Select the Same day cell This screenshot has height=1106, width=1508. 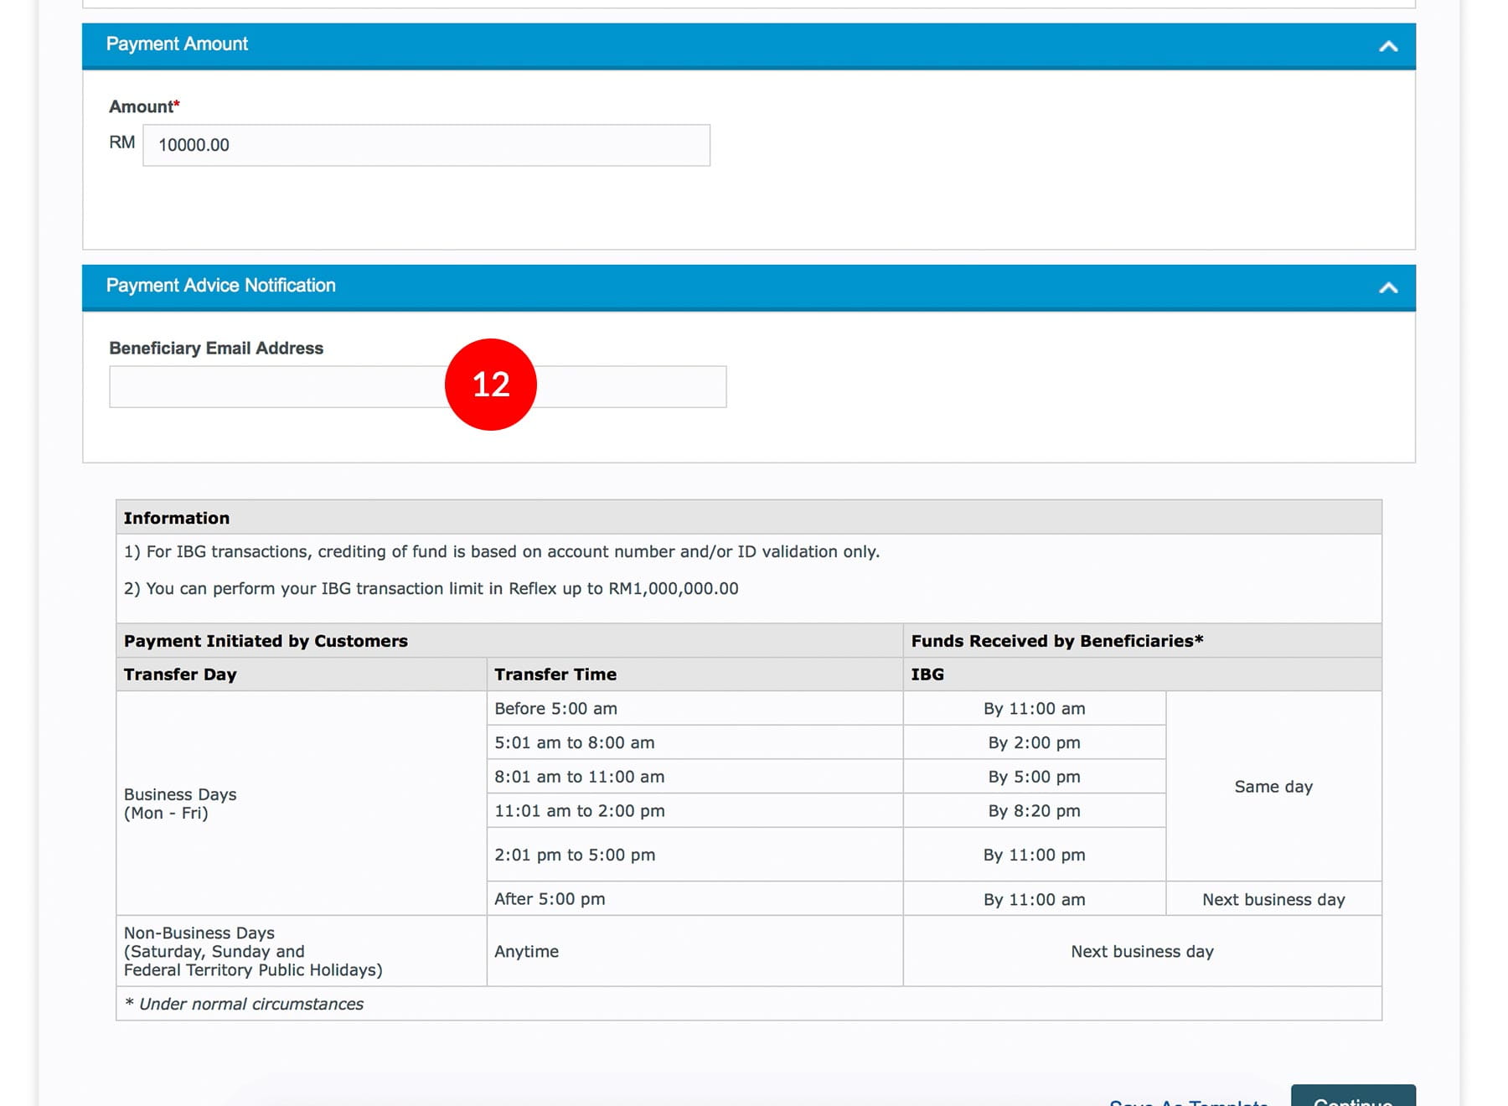coord(1273,787)
